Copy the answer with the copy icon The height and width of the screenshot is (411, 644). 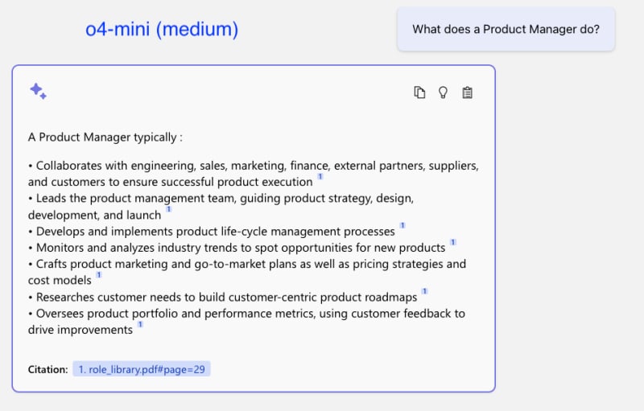[419, 92]
